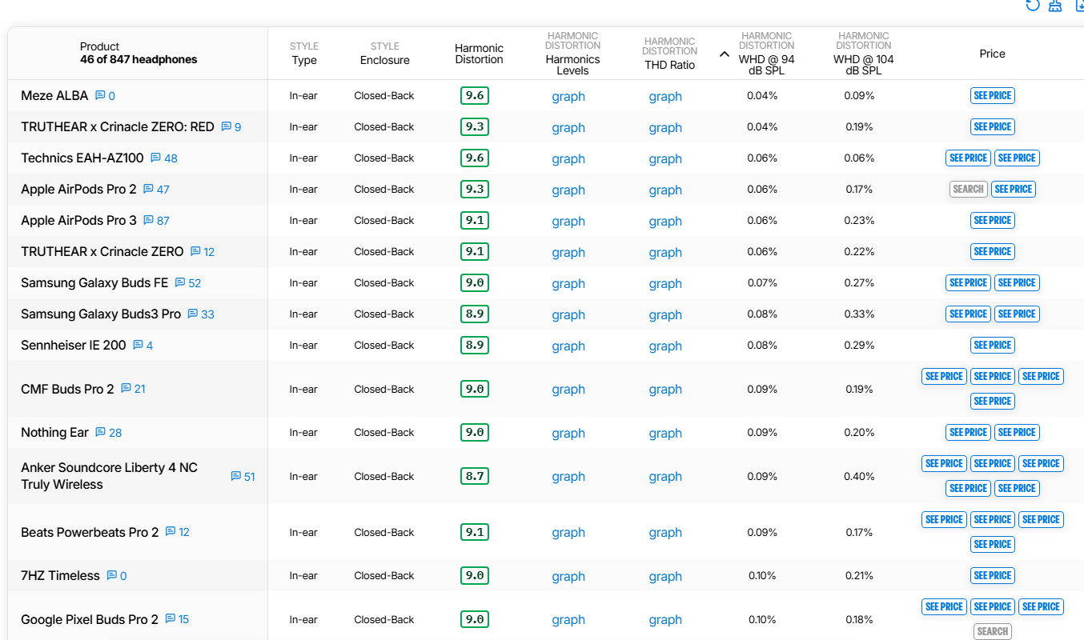Open the Technics EAH-AZ100 product name
This screenshot has height=640, width=1084.
pyautogui.click(x=82, y=158)
